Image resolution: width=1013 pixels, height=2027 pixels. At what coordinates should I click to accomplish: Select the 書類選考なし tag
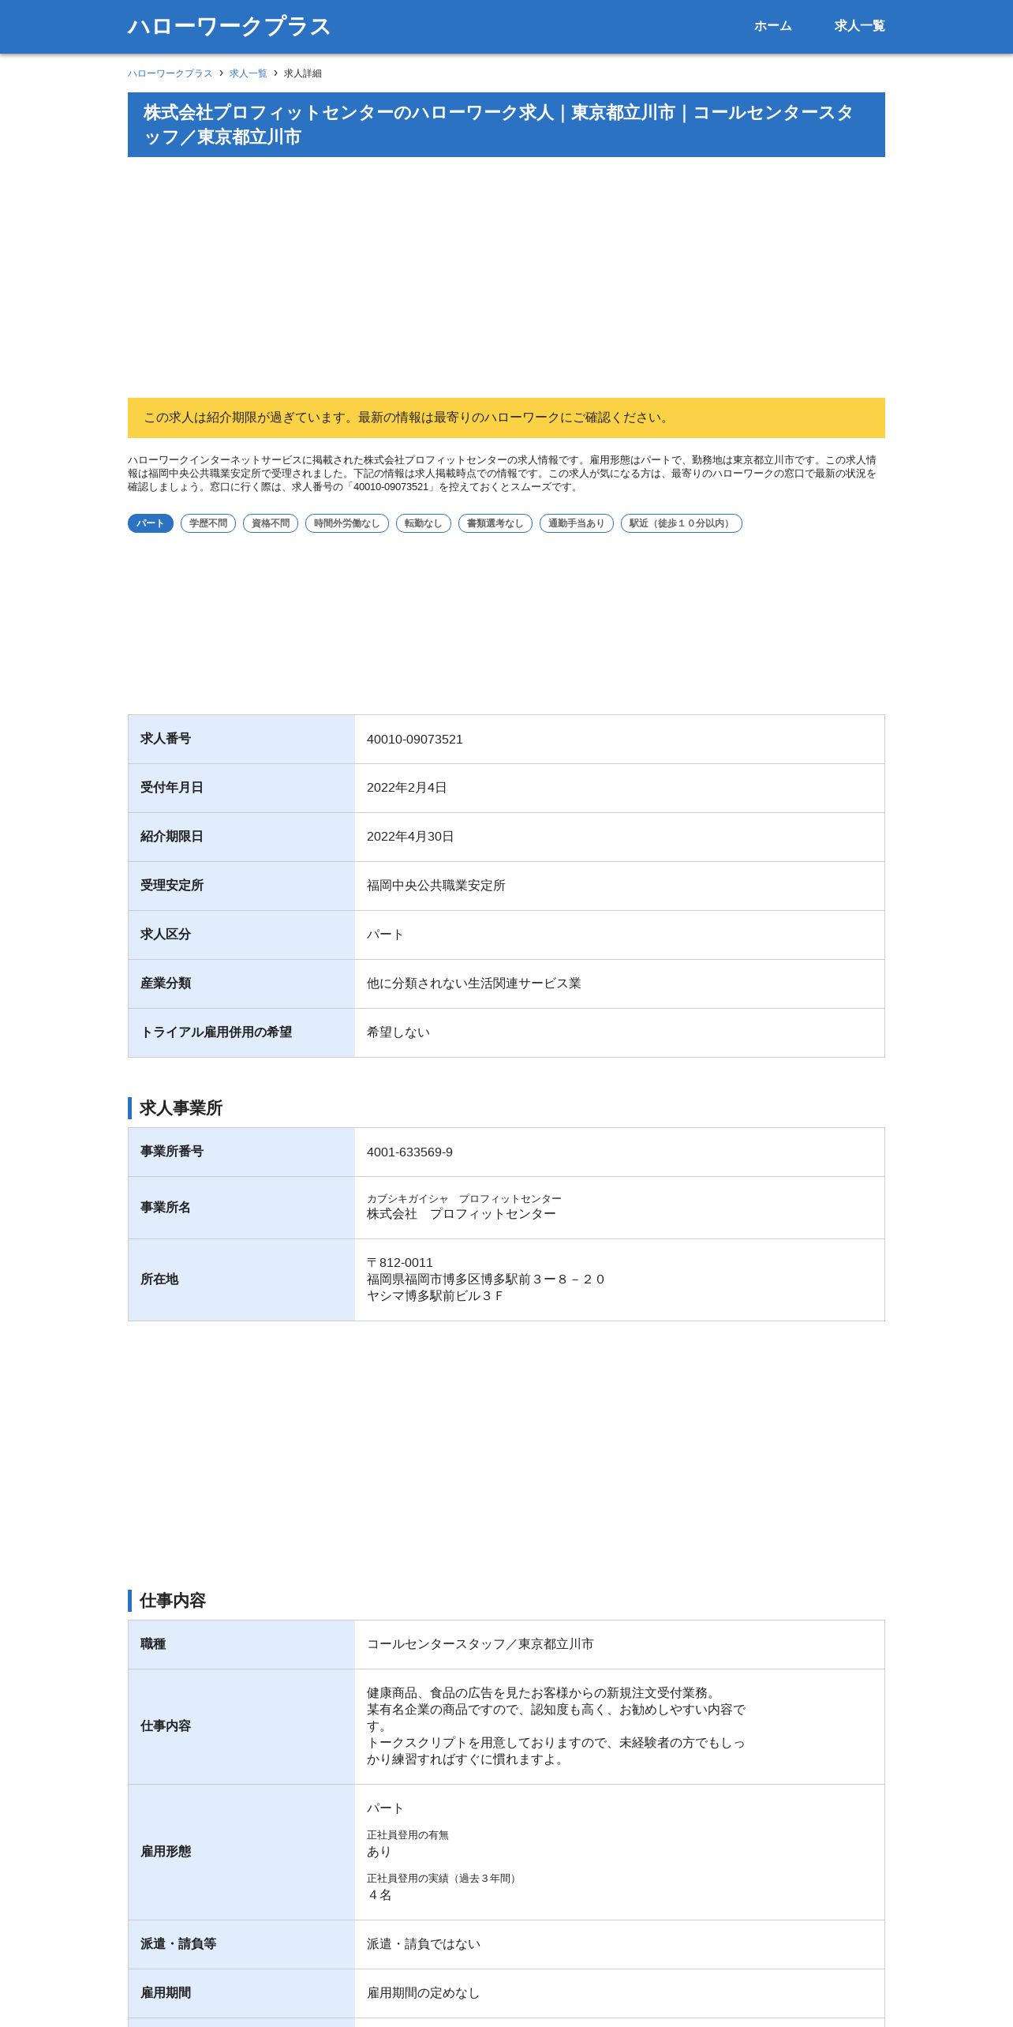click(x=495, y=523)
